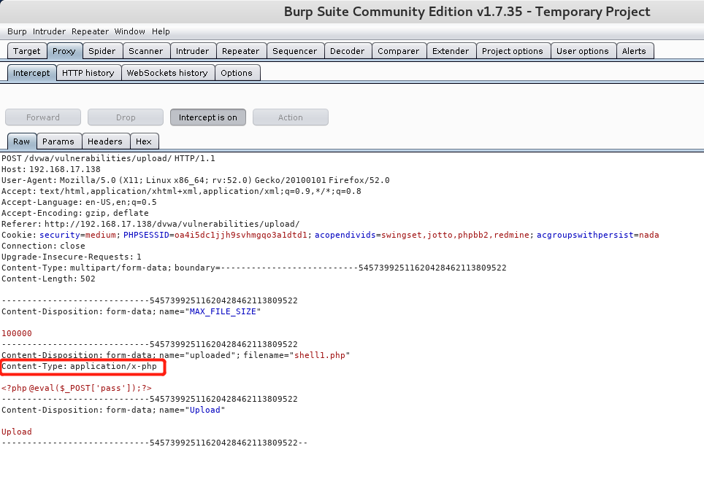Click the Action button
Image resolution: width=704 pixels, height=490 pixels.
tap(291, 117)
